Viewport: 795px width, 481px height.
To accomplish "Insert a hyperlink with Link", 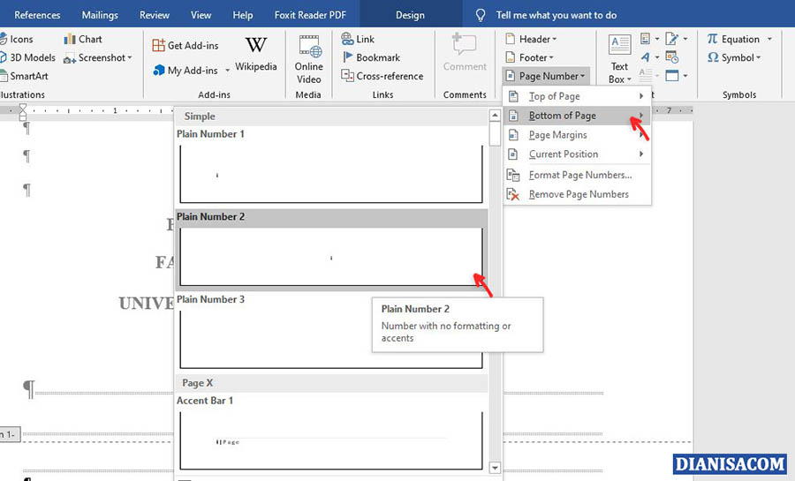I will coord(358,39).
